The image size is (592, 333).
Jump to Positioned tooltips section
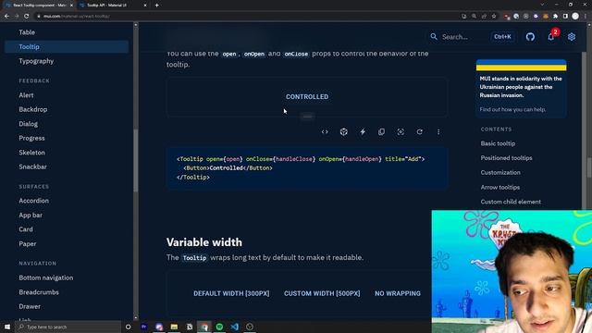pos(506,158)
